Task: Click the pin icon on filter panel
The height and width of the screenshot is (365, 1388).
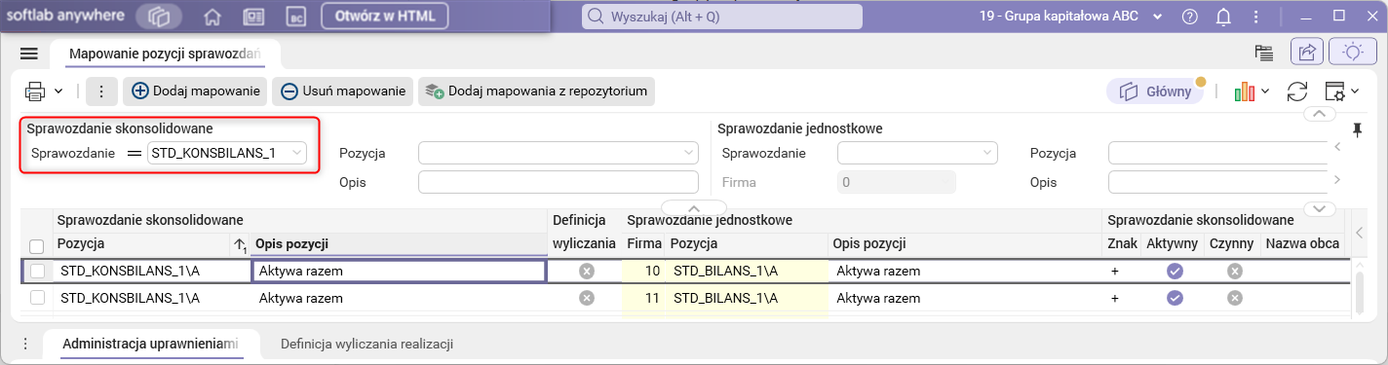Action: click(x=1358, y=129)
